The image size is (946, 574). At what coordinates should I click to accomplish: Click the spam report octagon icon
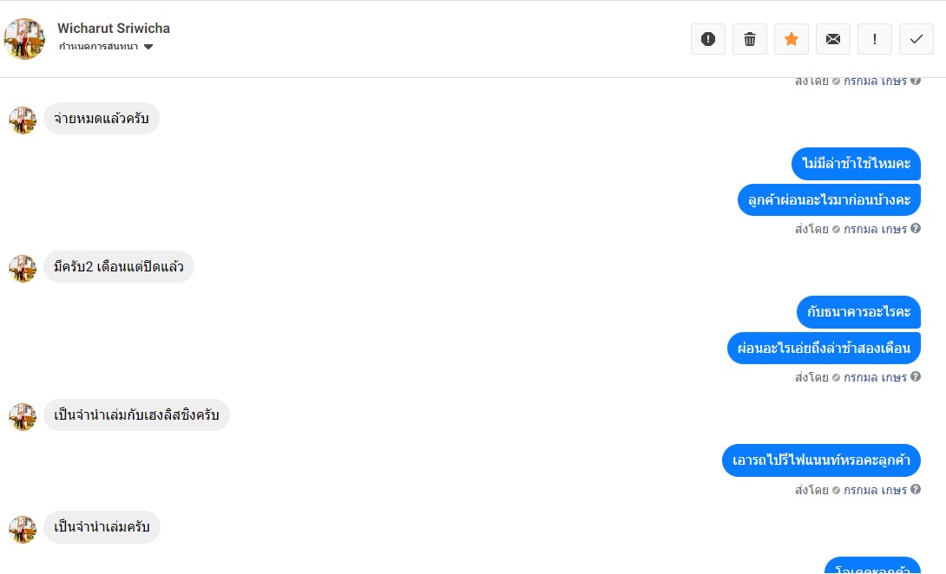click(707, 39)
